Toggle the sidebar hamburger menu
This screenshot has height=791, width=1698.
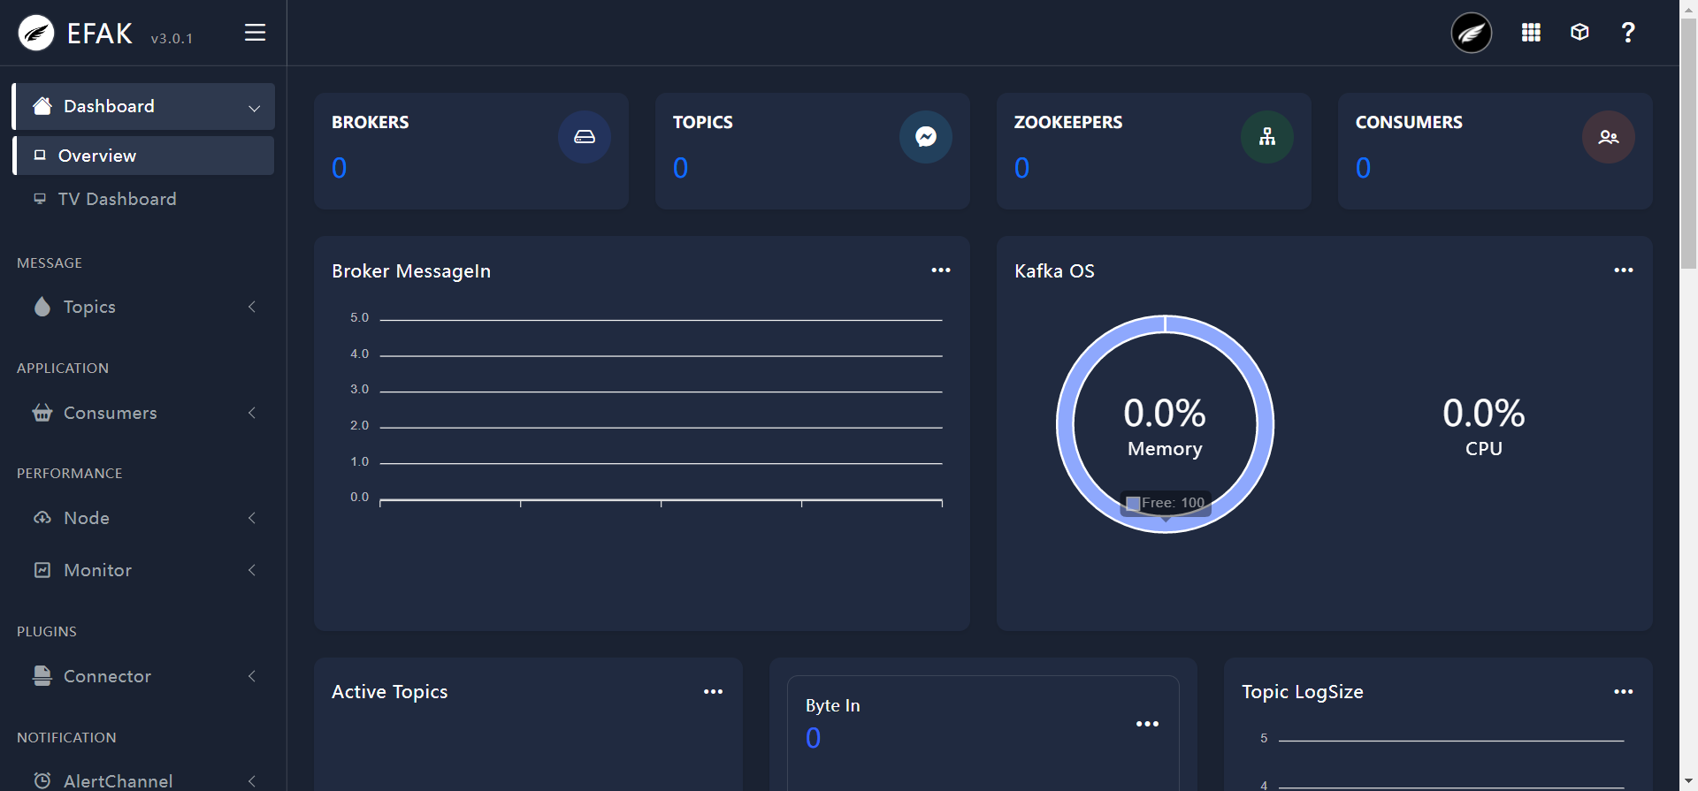pyautogui.click(x=255, y=33)
